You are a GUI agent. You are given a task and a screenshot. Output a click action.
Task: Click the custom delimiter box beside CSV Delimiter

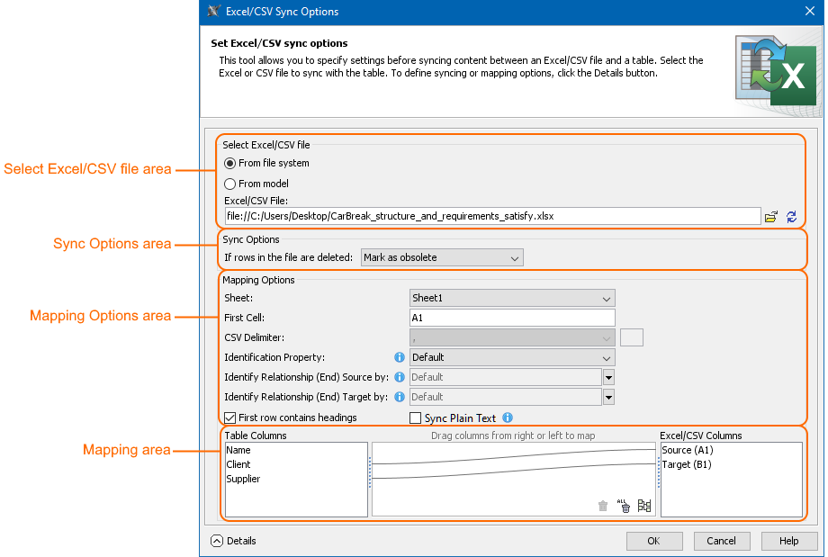[632, 338]
